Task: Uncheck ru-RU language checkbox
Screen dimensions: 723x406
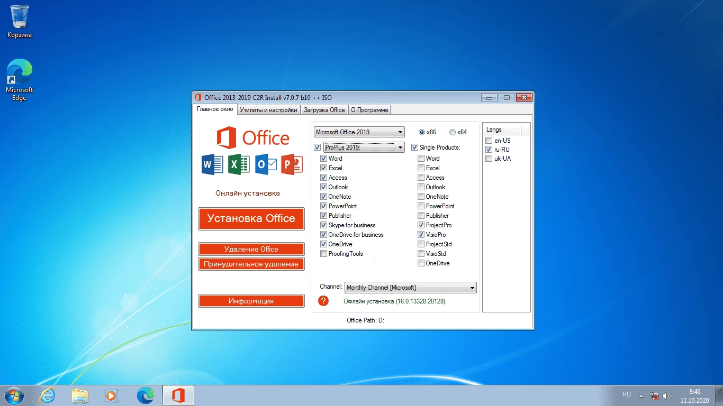Action: coord(489,150)
